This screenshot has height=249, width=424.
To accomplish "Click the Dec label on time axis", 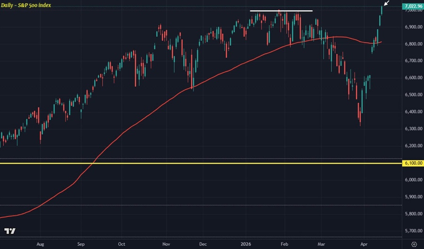I will click(203, 244).
